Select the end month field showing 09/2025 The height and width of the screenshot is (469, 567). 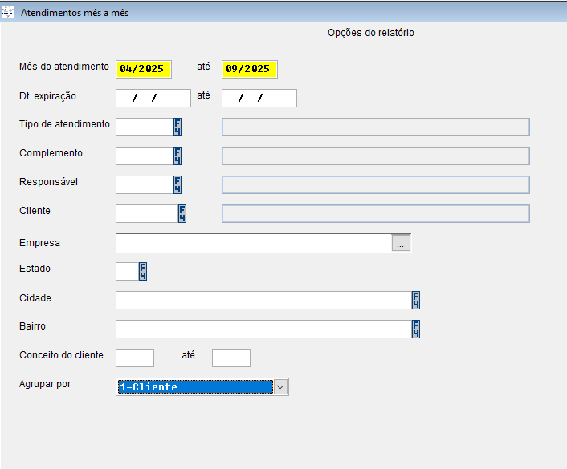(249, 69)
